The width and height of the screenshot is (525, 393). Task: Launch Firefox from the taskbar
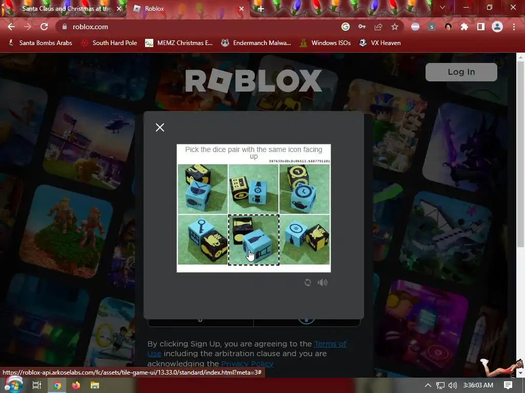tap(76, 385)
